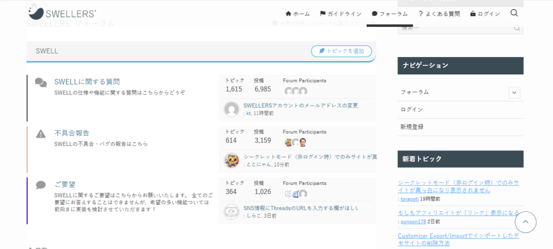Click the ログイン header menu item
Viewport: 553px width, 249px height.
(485, 13)
